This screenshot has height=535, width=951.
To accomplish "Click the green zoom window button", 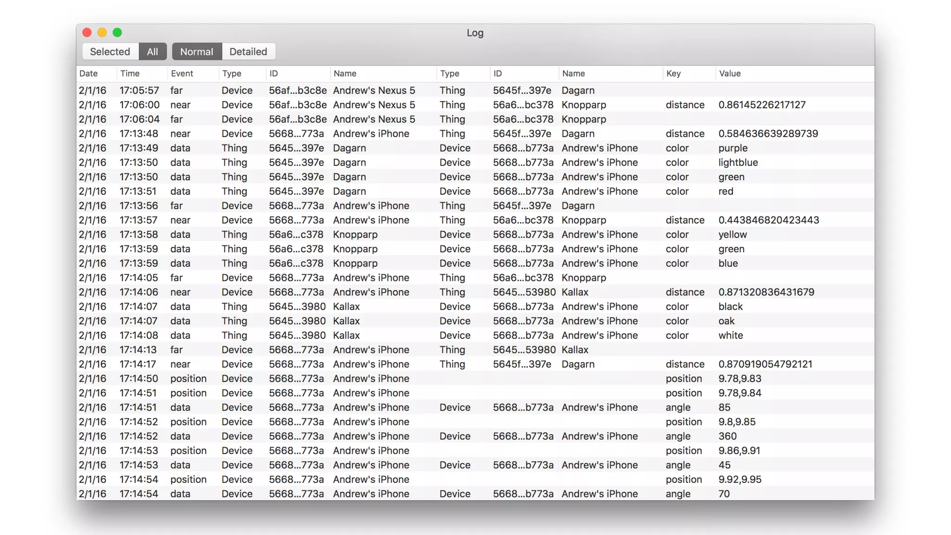I will (x=117, y=33).
